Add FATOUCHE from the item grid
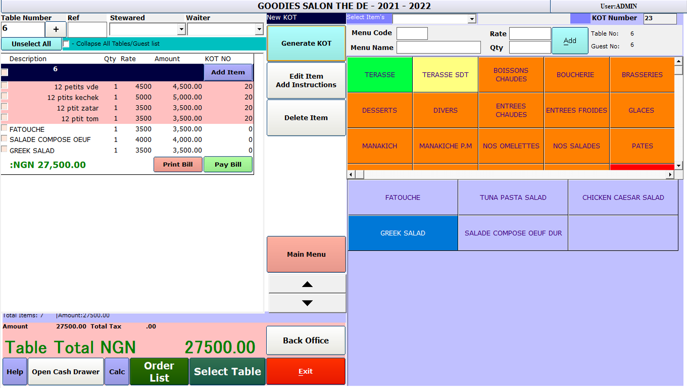The image size is (687, 388). [403, 198]
